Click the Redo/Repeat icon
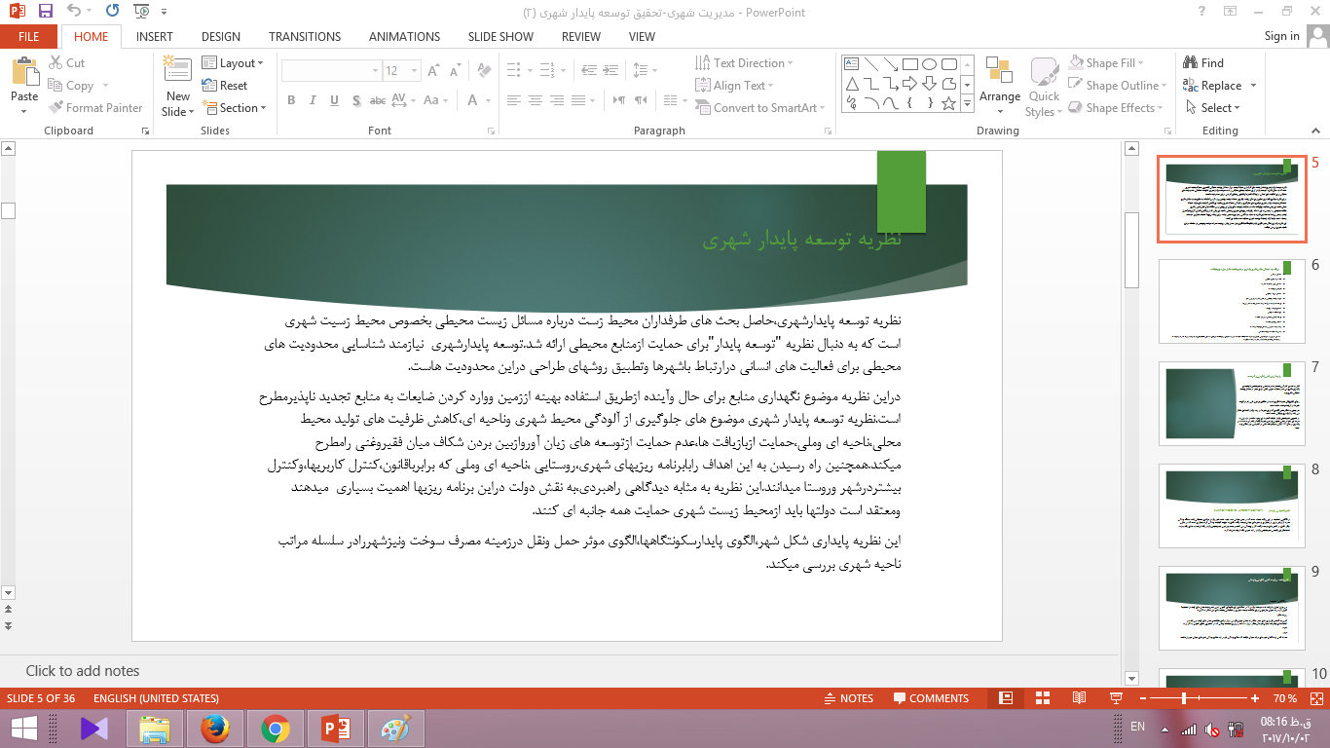This screenshot has height=748, width=1330. click(x=112, y=12)
